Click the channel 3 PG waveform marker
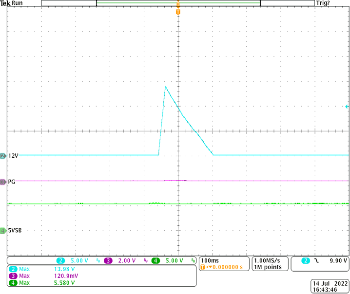350x294 pixels. tap(3, 182)
